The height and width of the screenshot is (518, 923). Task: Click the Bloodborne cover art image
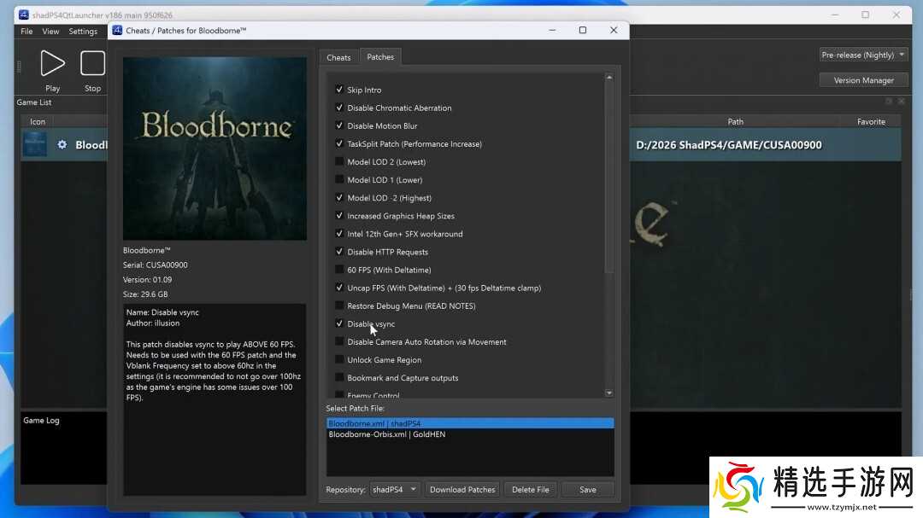215,148
